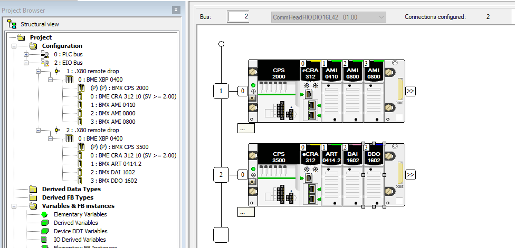Image resolution: width=515 pixels, height=248 pixels.
Task: Click the DDO 1602 module in rack
Action: click(x=374, y=175)
